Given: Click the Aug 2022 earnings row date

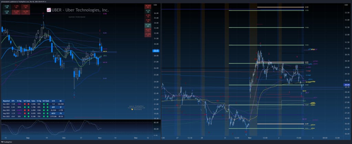Looking at the screenshot, I should tap(6, 113).
